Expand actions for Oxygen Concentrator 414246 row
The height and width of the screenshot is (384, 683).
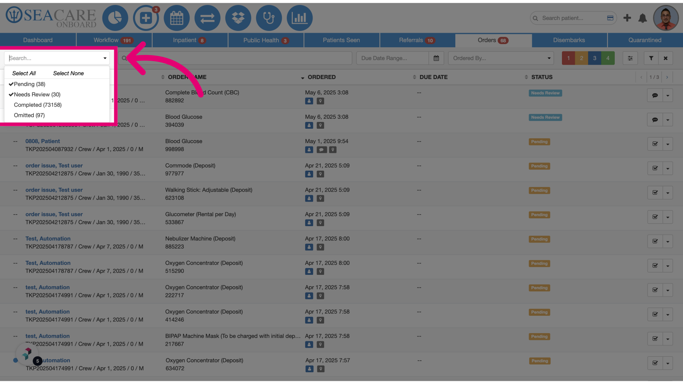668,314
